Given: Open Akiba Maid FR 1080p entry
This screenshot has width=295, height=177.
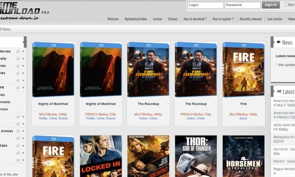Looking at the screenshot, I should (x=284, y=127).
